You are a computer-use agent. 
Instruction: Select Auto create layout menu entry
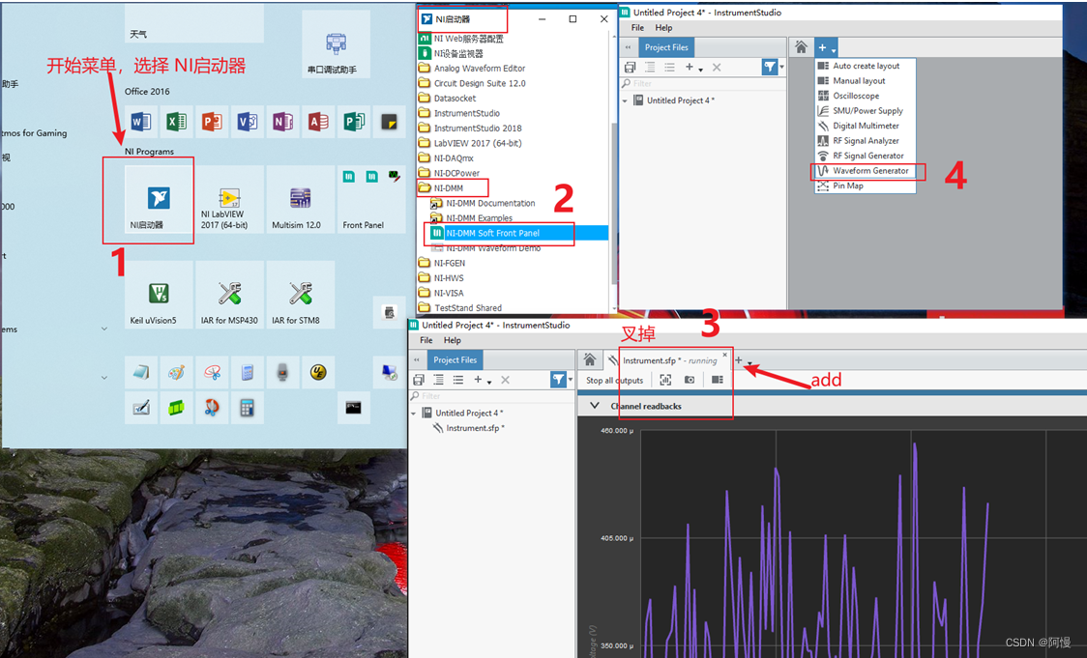(x=866, y=66)
